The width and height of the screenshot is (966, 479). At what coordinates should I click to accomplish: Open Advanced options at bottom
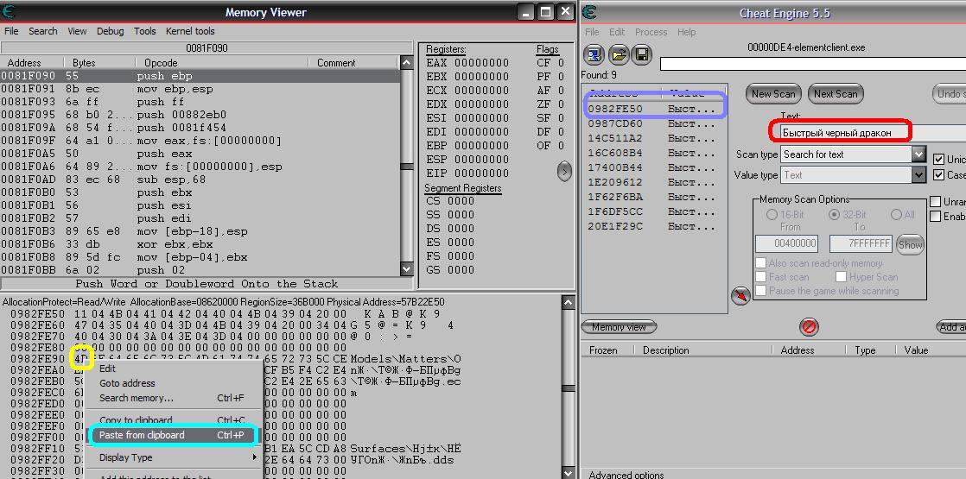coord(626,475)
